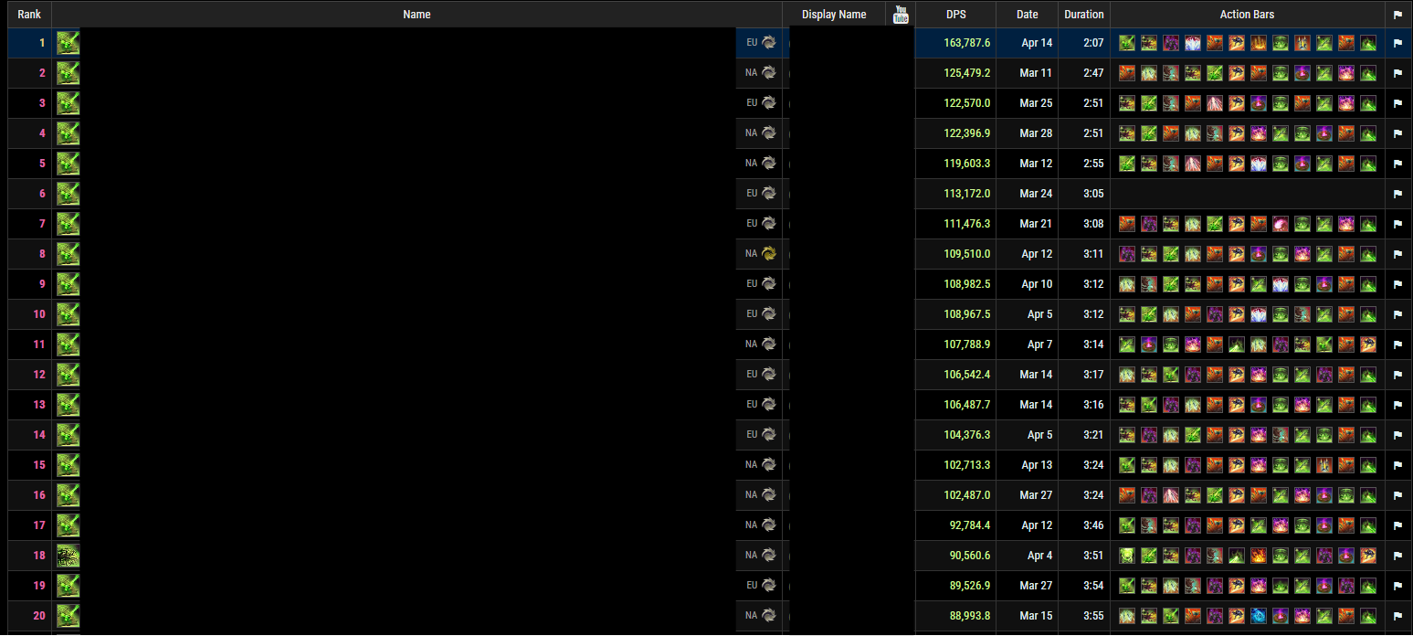Click the flag icon in rank 20 row

(1397, 616)
